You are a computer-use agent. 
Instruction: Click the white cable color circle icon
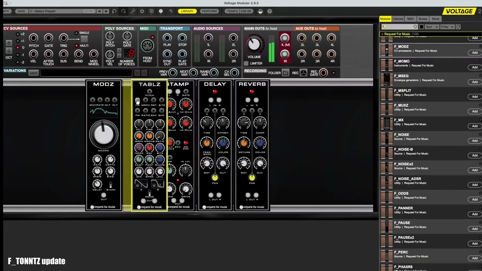[x=161, y=11]
